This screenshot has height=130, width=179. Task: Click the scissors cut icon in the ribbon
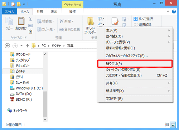pyautogui.click(x=30, y=19)
